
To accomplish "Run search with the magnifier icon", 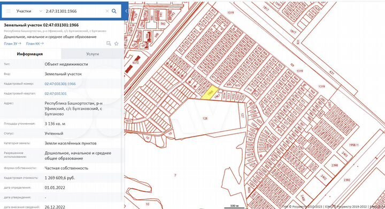I will point(114,11).
